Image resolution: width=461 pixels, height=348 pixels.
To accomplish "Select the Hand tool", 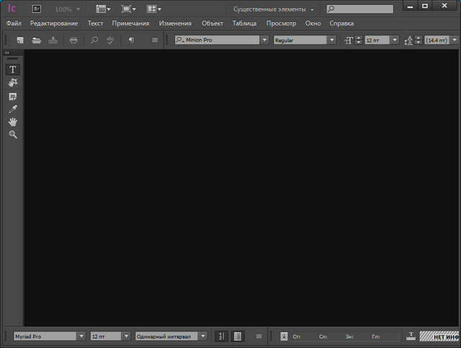I will click(12, 122).
